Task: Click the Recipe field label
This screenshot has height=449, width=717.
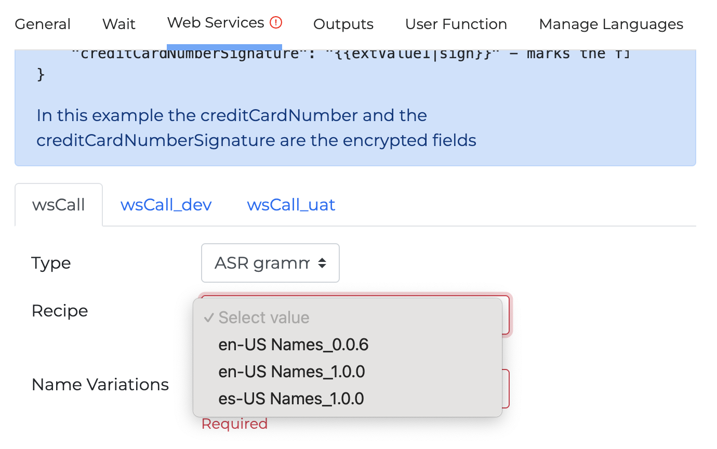Action: coord(60,311)
